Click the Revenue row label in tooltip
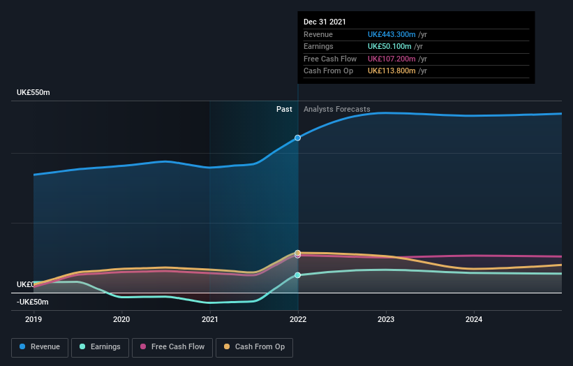Image resolution: width=573 pixels, height=366 pixels. click(318, 34)
